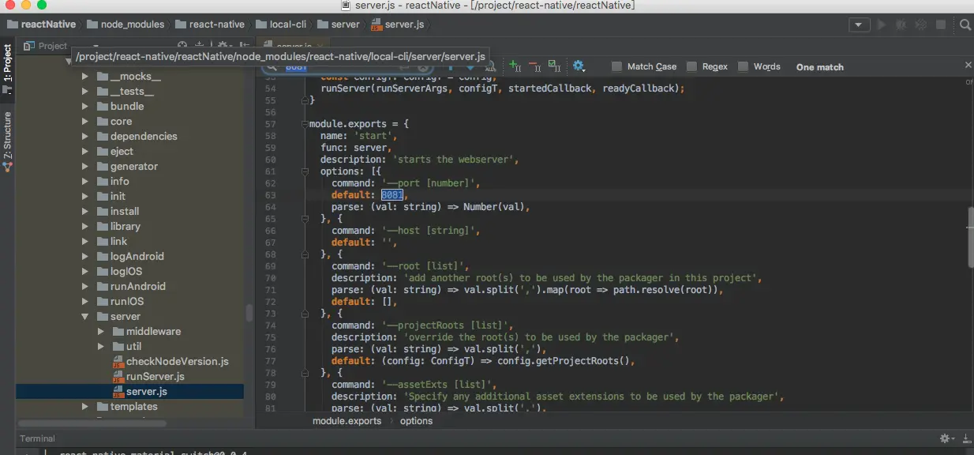Click server.js in navigation bar
This screenshot has width=974, height=455.
pyautogui.click(x=398, y=24)
